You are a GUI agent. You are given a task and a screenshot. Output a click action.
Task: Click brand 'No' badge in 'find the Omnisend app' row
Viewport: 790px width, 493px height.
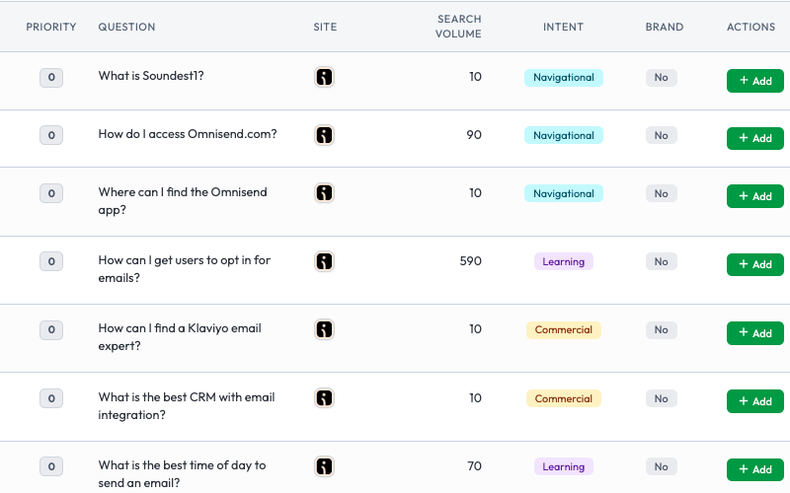tap(662, 193)
